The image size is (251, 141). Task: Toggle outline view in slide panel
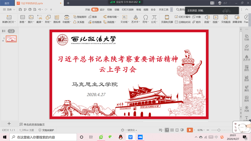(4, 31)
